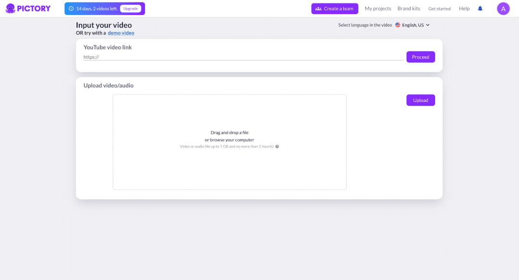
Task: Open the user avatar A menu
Action: (503, 9)
